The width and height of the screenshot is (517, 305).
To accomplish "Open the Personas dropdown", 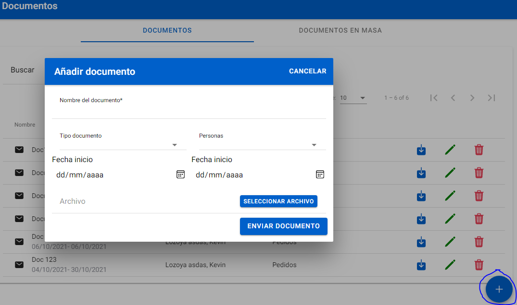I will pos(314,145).
